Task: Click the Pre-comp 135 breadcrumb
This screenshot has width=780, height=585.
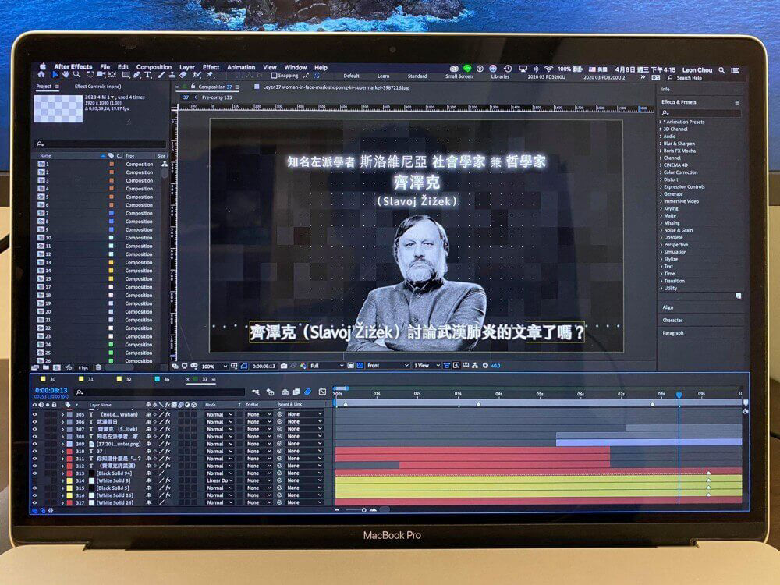Action: click(x=217, y=97)
